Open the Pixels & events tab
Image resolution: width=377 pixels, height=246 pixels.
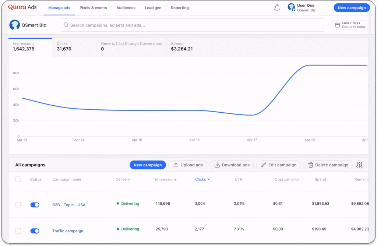93,8
